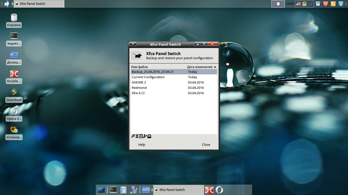Click the Xfce Panel Switch button in top panel
348x195 pixels.
pos(39,4)
